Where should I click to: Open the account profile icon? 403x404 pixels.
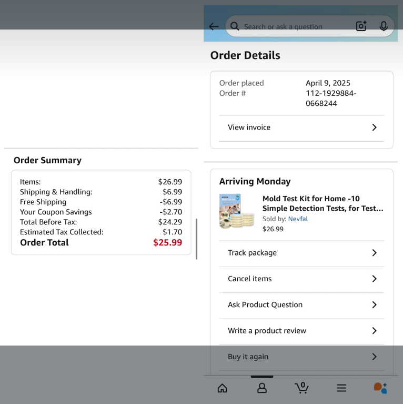point(261,388)
